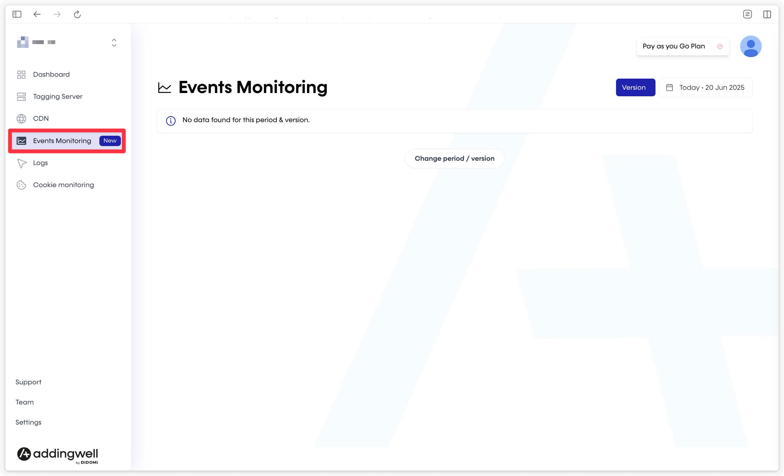This screenshot has width=784, height=476.
Task: Click the calendar icon in date selector
Action: [669, 87]
